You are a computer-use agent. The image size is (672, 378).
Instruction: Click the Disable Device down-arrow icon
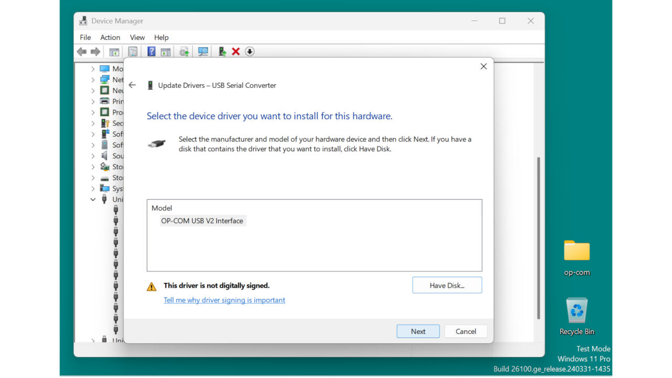250,51
